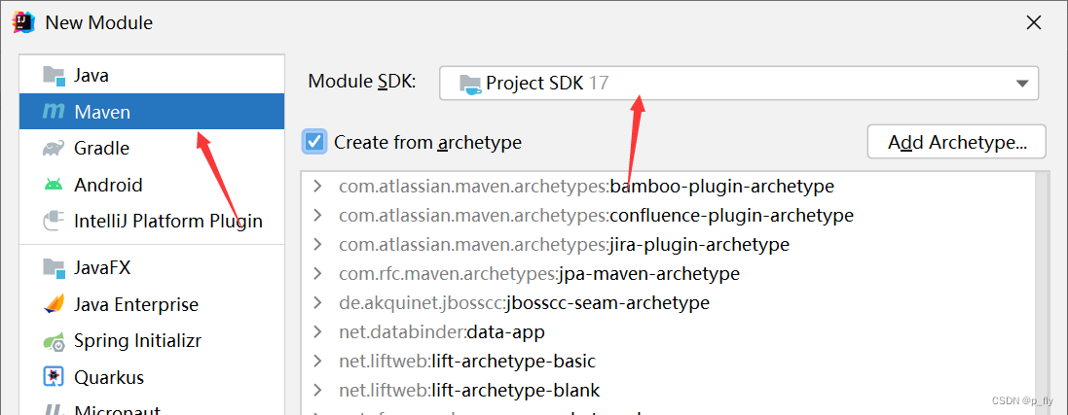Select jbosscc-seam-archetype entry

[525, 303]
